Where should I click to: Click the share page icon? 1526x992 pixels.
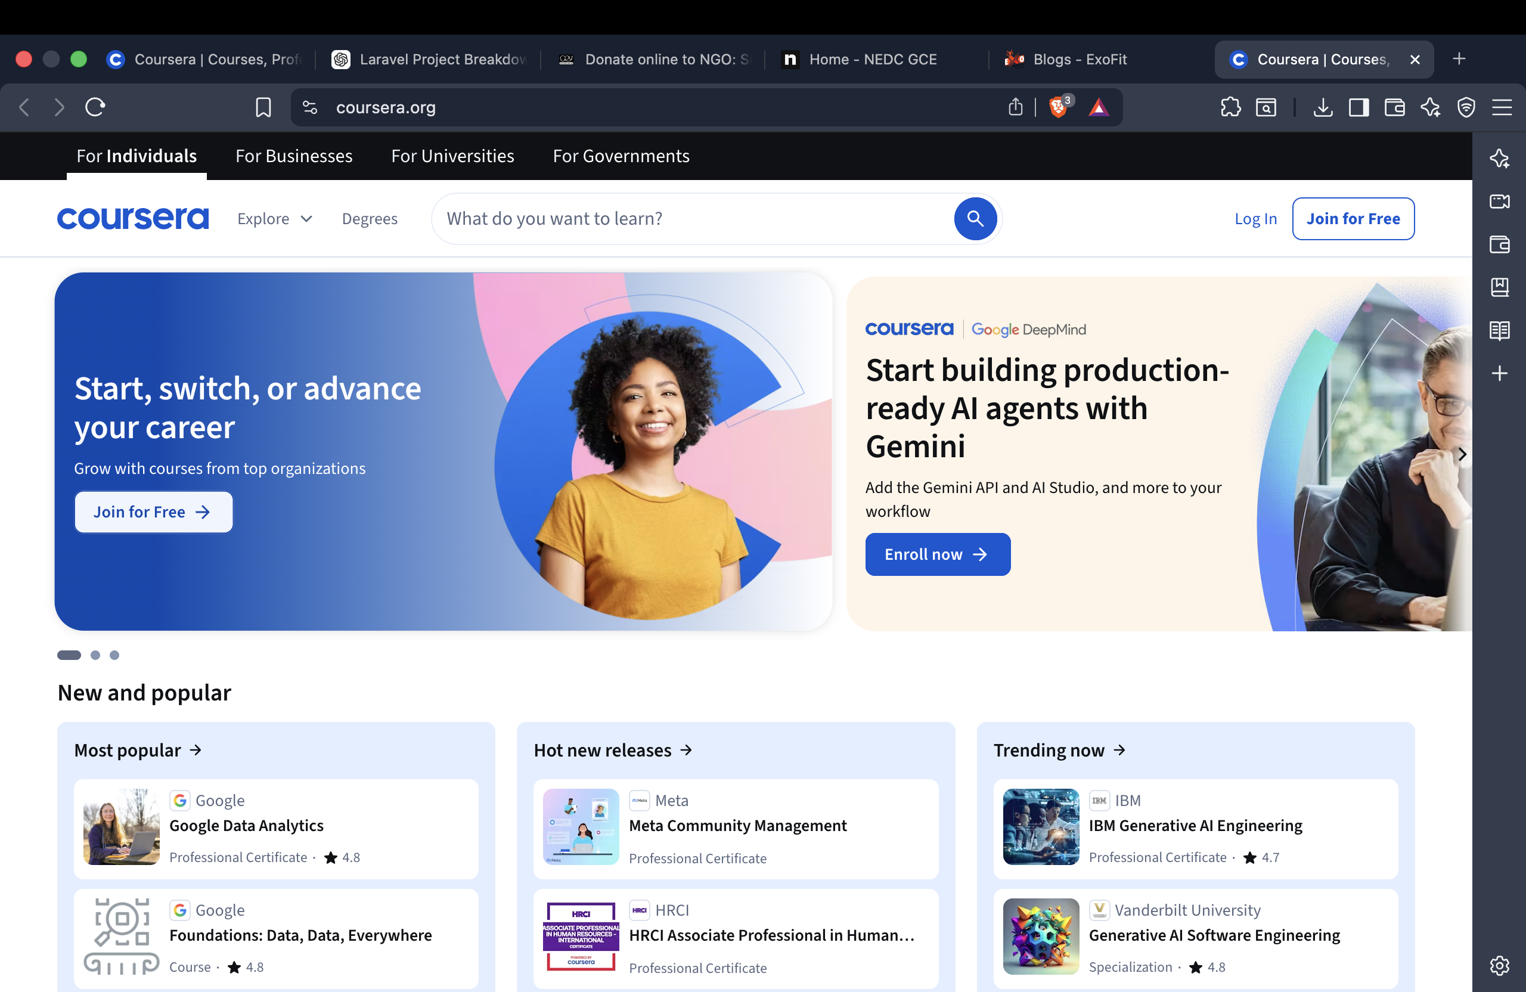click(x=1015, y=107)
